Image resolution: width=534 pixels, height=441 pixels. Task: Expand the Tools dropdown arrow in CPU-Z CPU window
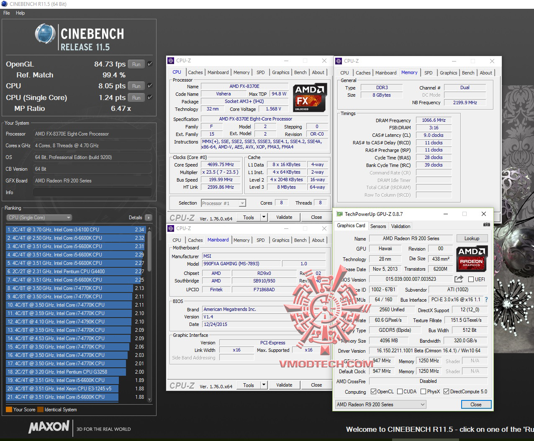pos(264,217)
